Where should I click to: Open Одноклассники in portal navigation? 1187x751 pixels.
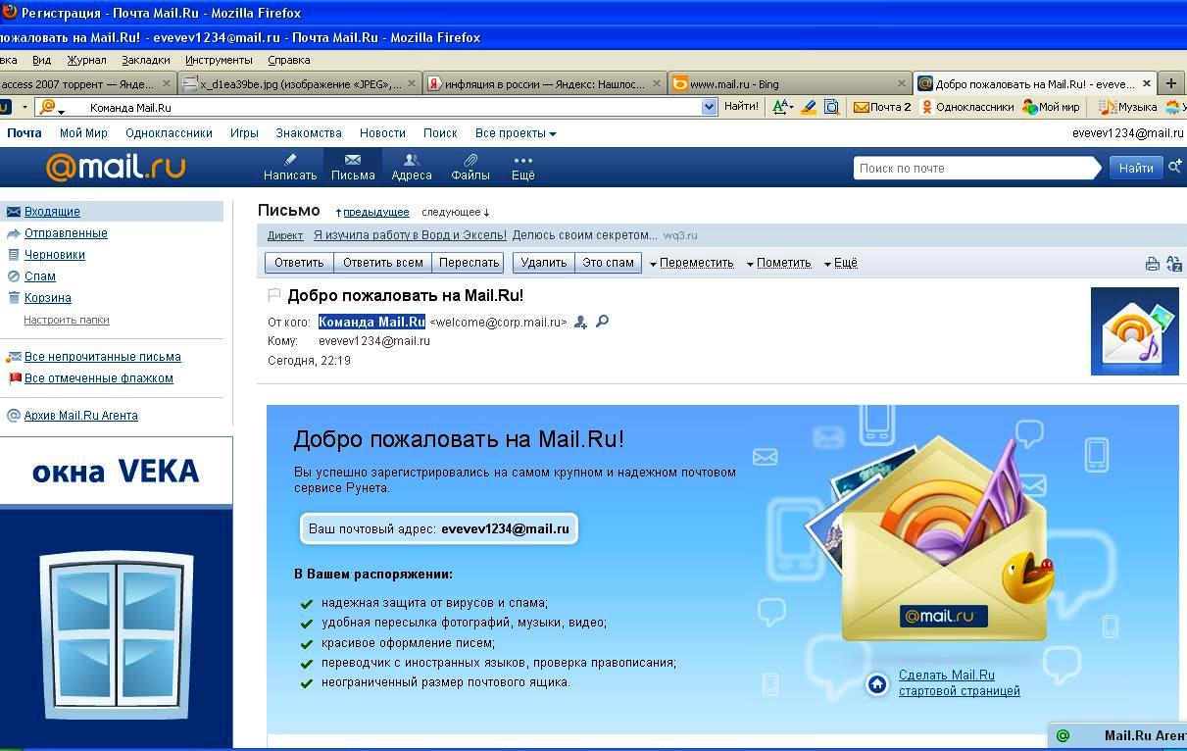coord(169,133)
